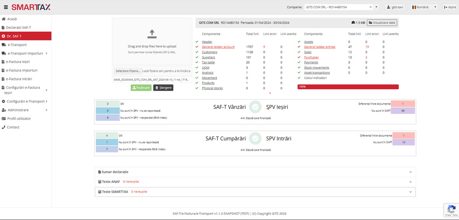
Task: Click the Ieșire logout button
Action: click(450, 7)
